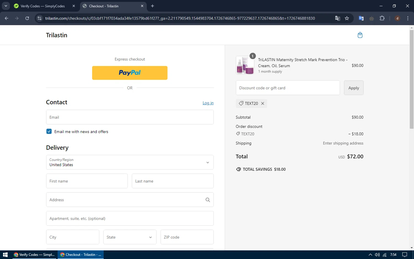This screenshot has width=414, height=259.
Task: Close the Checkout Trilastin tab
Action: (x=142, y=6)
